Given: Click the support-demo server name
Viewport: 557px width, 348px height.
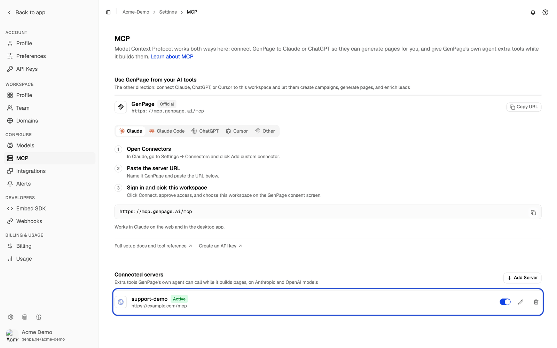Looking at the screenshot, I should pyautogui.click(x=149, y=299).
